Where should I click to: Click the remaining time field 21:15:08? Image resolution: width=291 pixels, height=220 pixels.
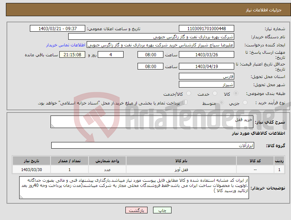point(72,54)
